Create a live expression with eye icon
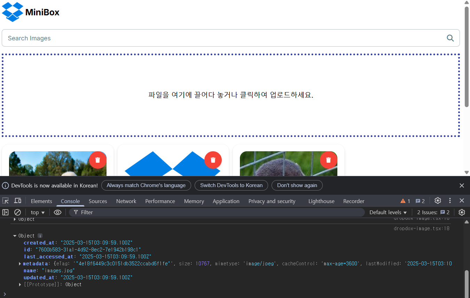The height and width of the screenshot is (298, 470). coord(57,212)
